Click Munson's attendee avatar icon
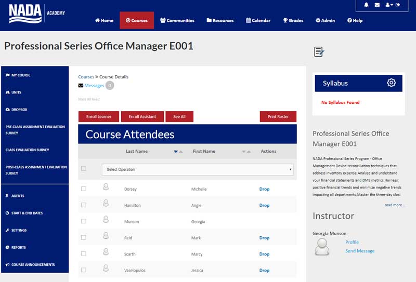Image resolution: width=416 pixels, height=282 pixels. coord(106,220)
